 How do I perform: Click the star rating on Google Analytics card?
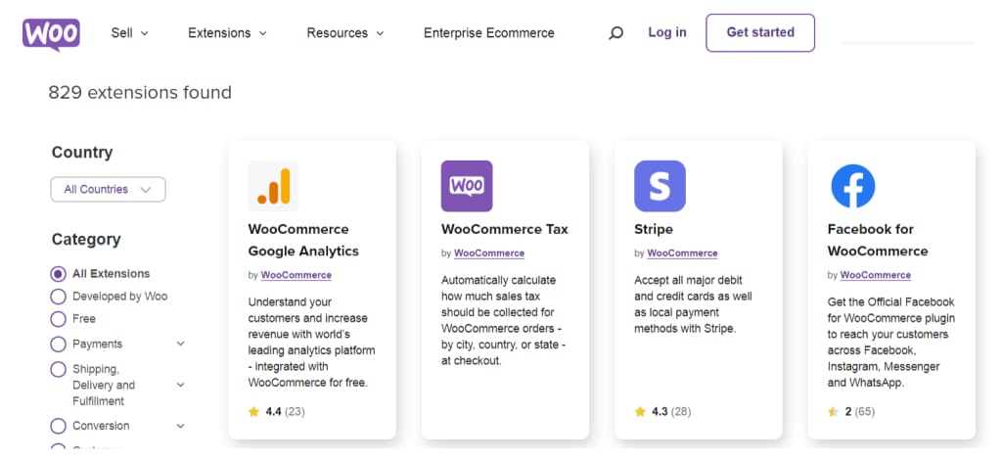tap(253, 412)
